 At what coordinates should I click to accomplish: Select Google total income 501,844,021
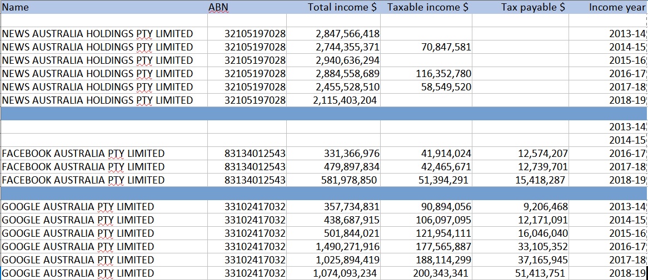pos(333,233)
